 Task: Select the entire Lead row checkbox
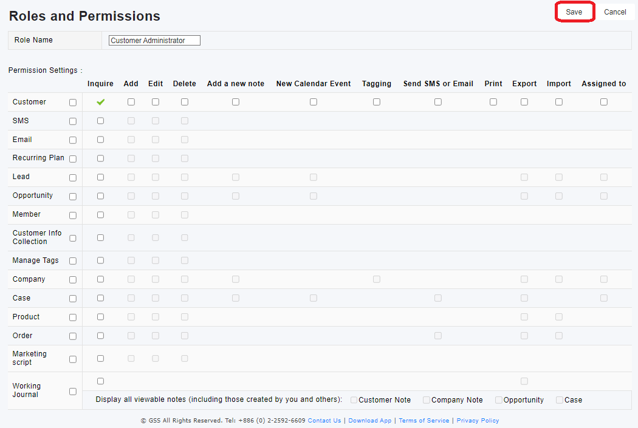(73, 178)
